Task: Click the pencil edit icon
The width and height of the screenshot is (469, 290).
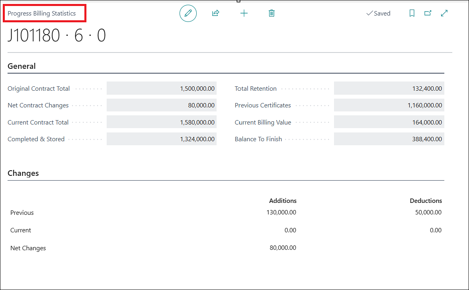Action: click(x=188, y=13)
